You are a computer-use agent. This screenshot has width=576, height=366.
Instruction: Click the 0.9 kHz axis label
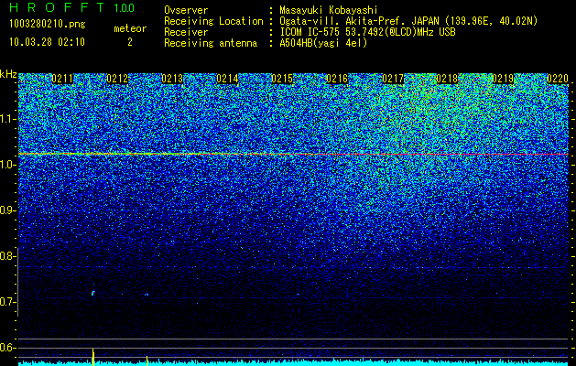(x=8, y=210)
